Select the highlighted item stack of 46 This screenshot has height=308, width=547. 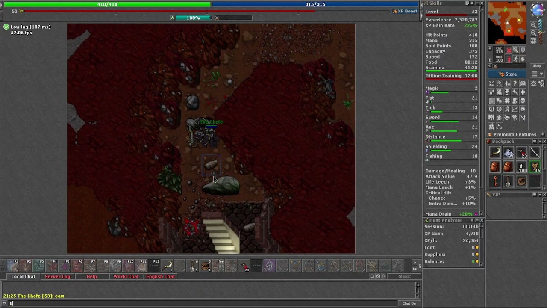[535, 167]
